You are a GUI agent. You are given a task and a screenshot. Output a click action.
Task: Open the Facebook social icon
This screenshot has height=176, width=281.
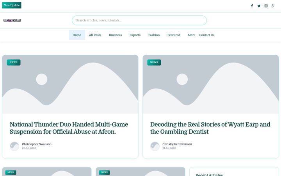click(252, 6)
